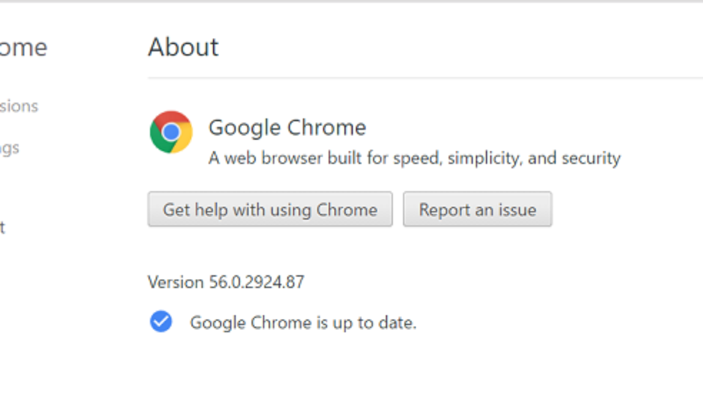This screenshot has height=395, width=703.
Task: Click the word "speed" in tagline
Action: click(x=414, y=159)
